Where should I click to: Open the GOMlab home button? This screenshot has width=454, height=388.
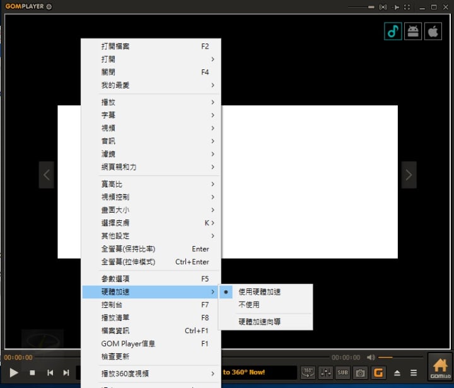pyautogui.click(x=440, y=368)
